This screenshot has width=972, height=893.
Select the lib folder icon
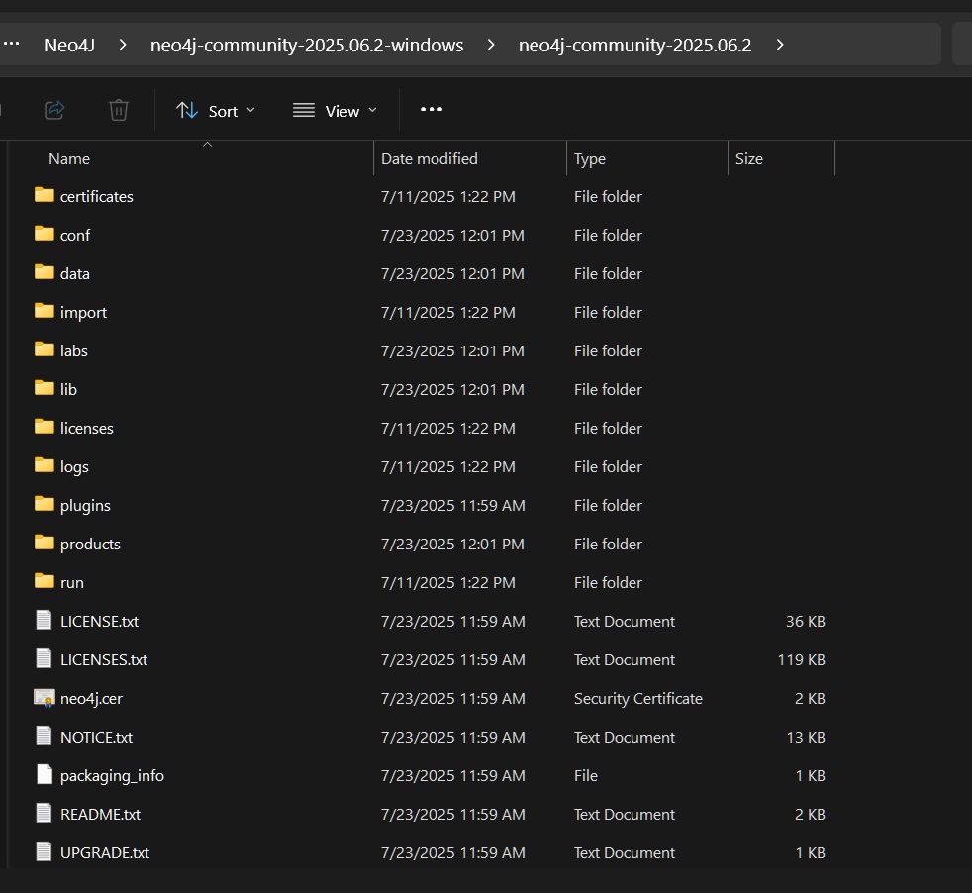tap(44, 388)
